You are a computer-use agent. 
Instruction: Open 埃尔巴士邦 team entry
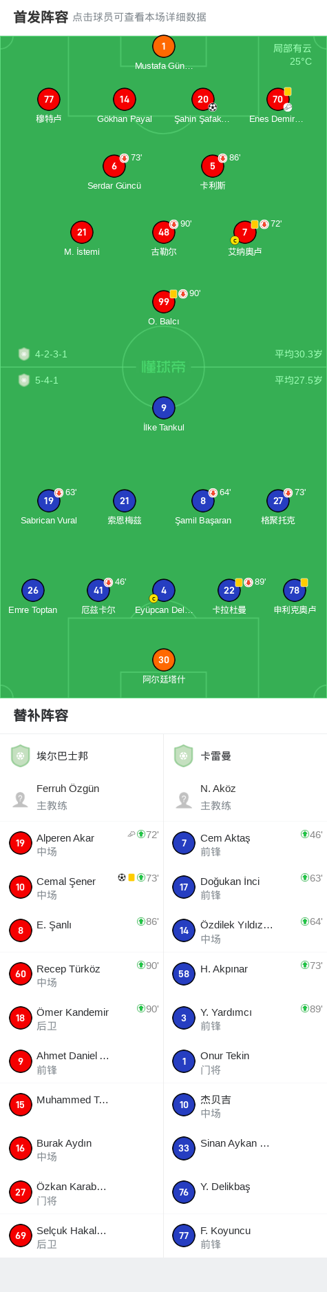click(82, 756)
